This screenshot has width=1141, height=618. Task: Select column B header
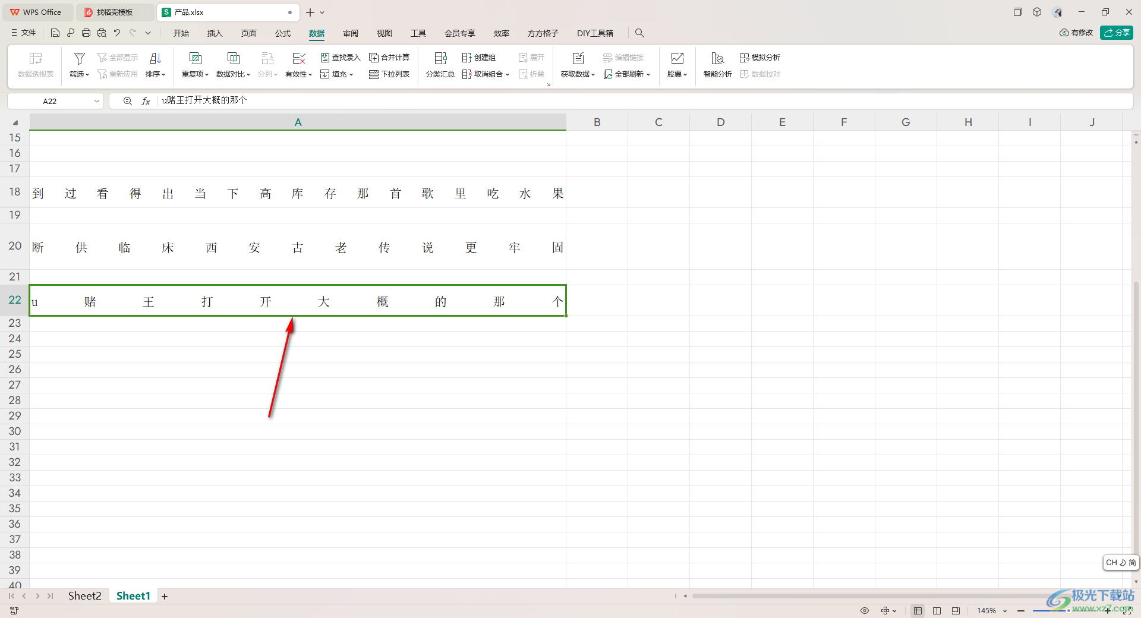(x=597, y=122)
